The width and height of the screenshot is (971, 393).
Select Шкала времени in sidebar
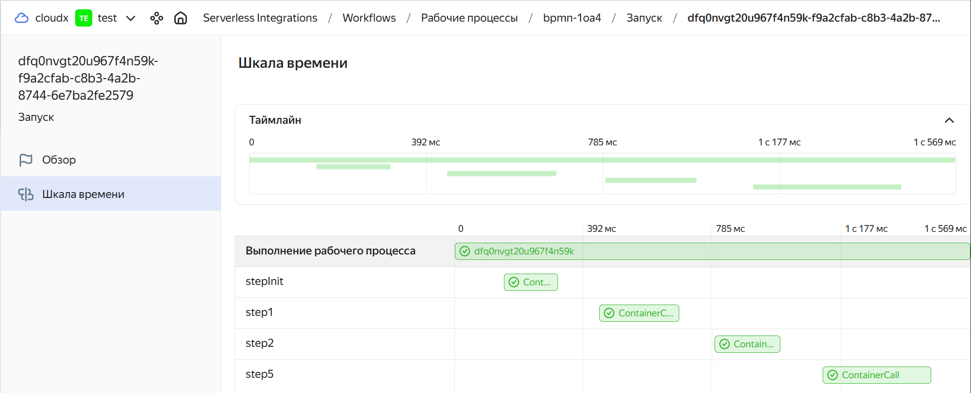pos(83,195)
